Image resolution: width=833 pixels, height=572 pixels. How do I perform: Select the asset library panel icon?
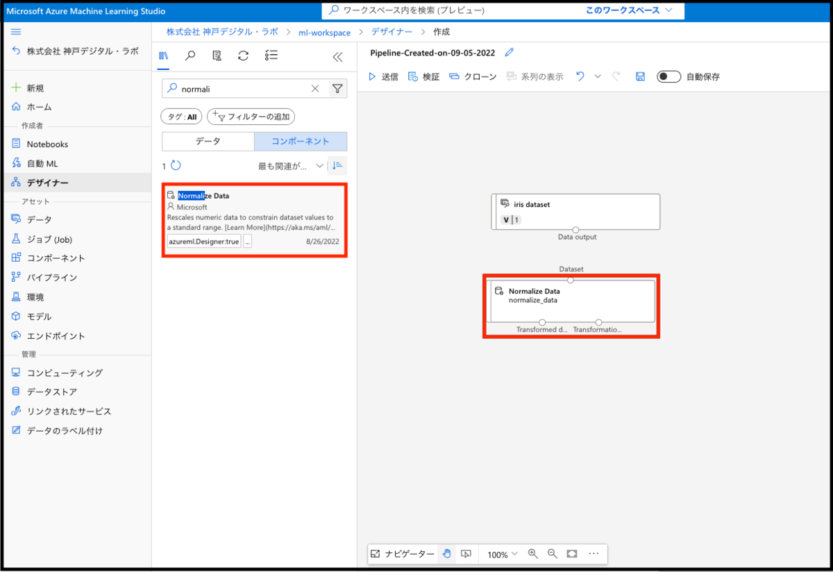(164, 56)
